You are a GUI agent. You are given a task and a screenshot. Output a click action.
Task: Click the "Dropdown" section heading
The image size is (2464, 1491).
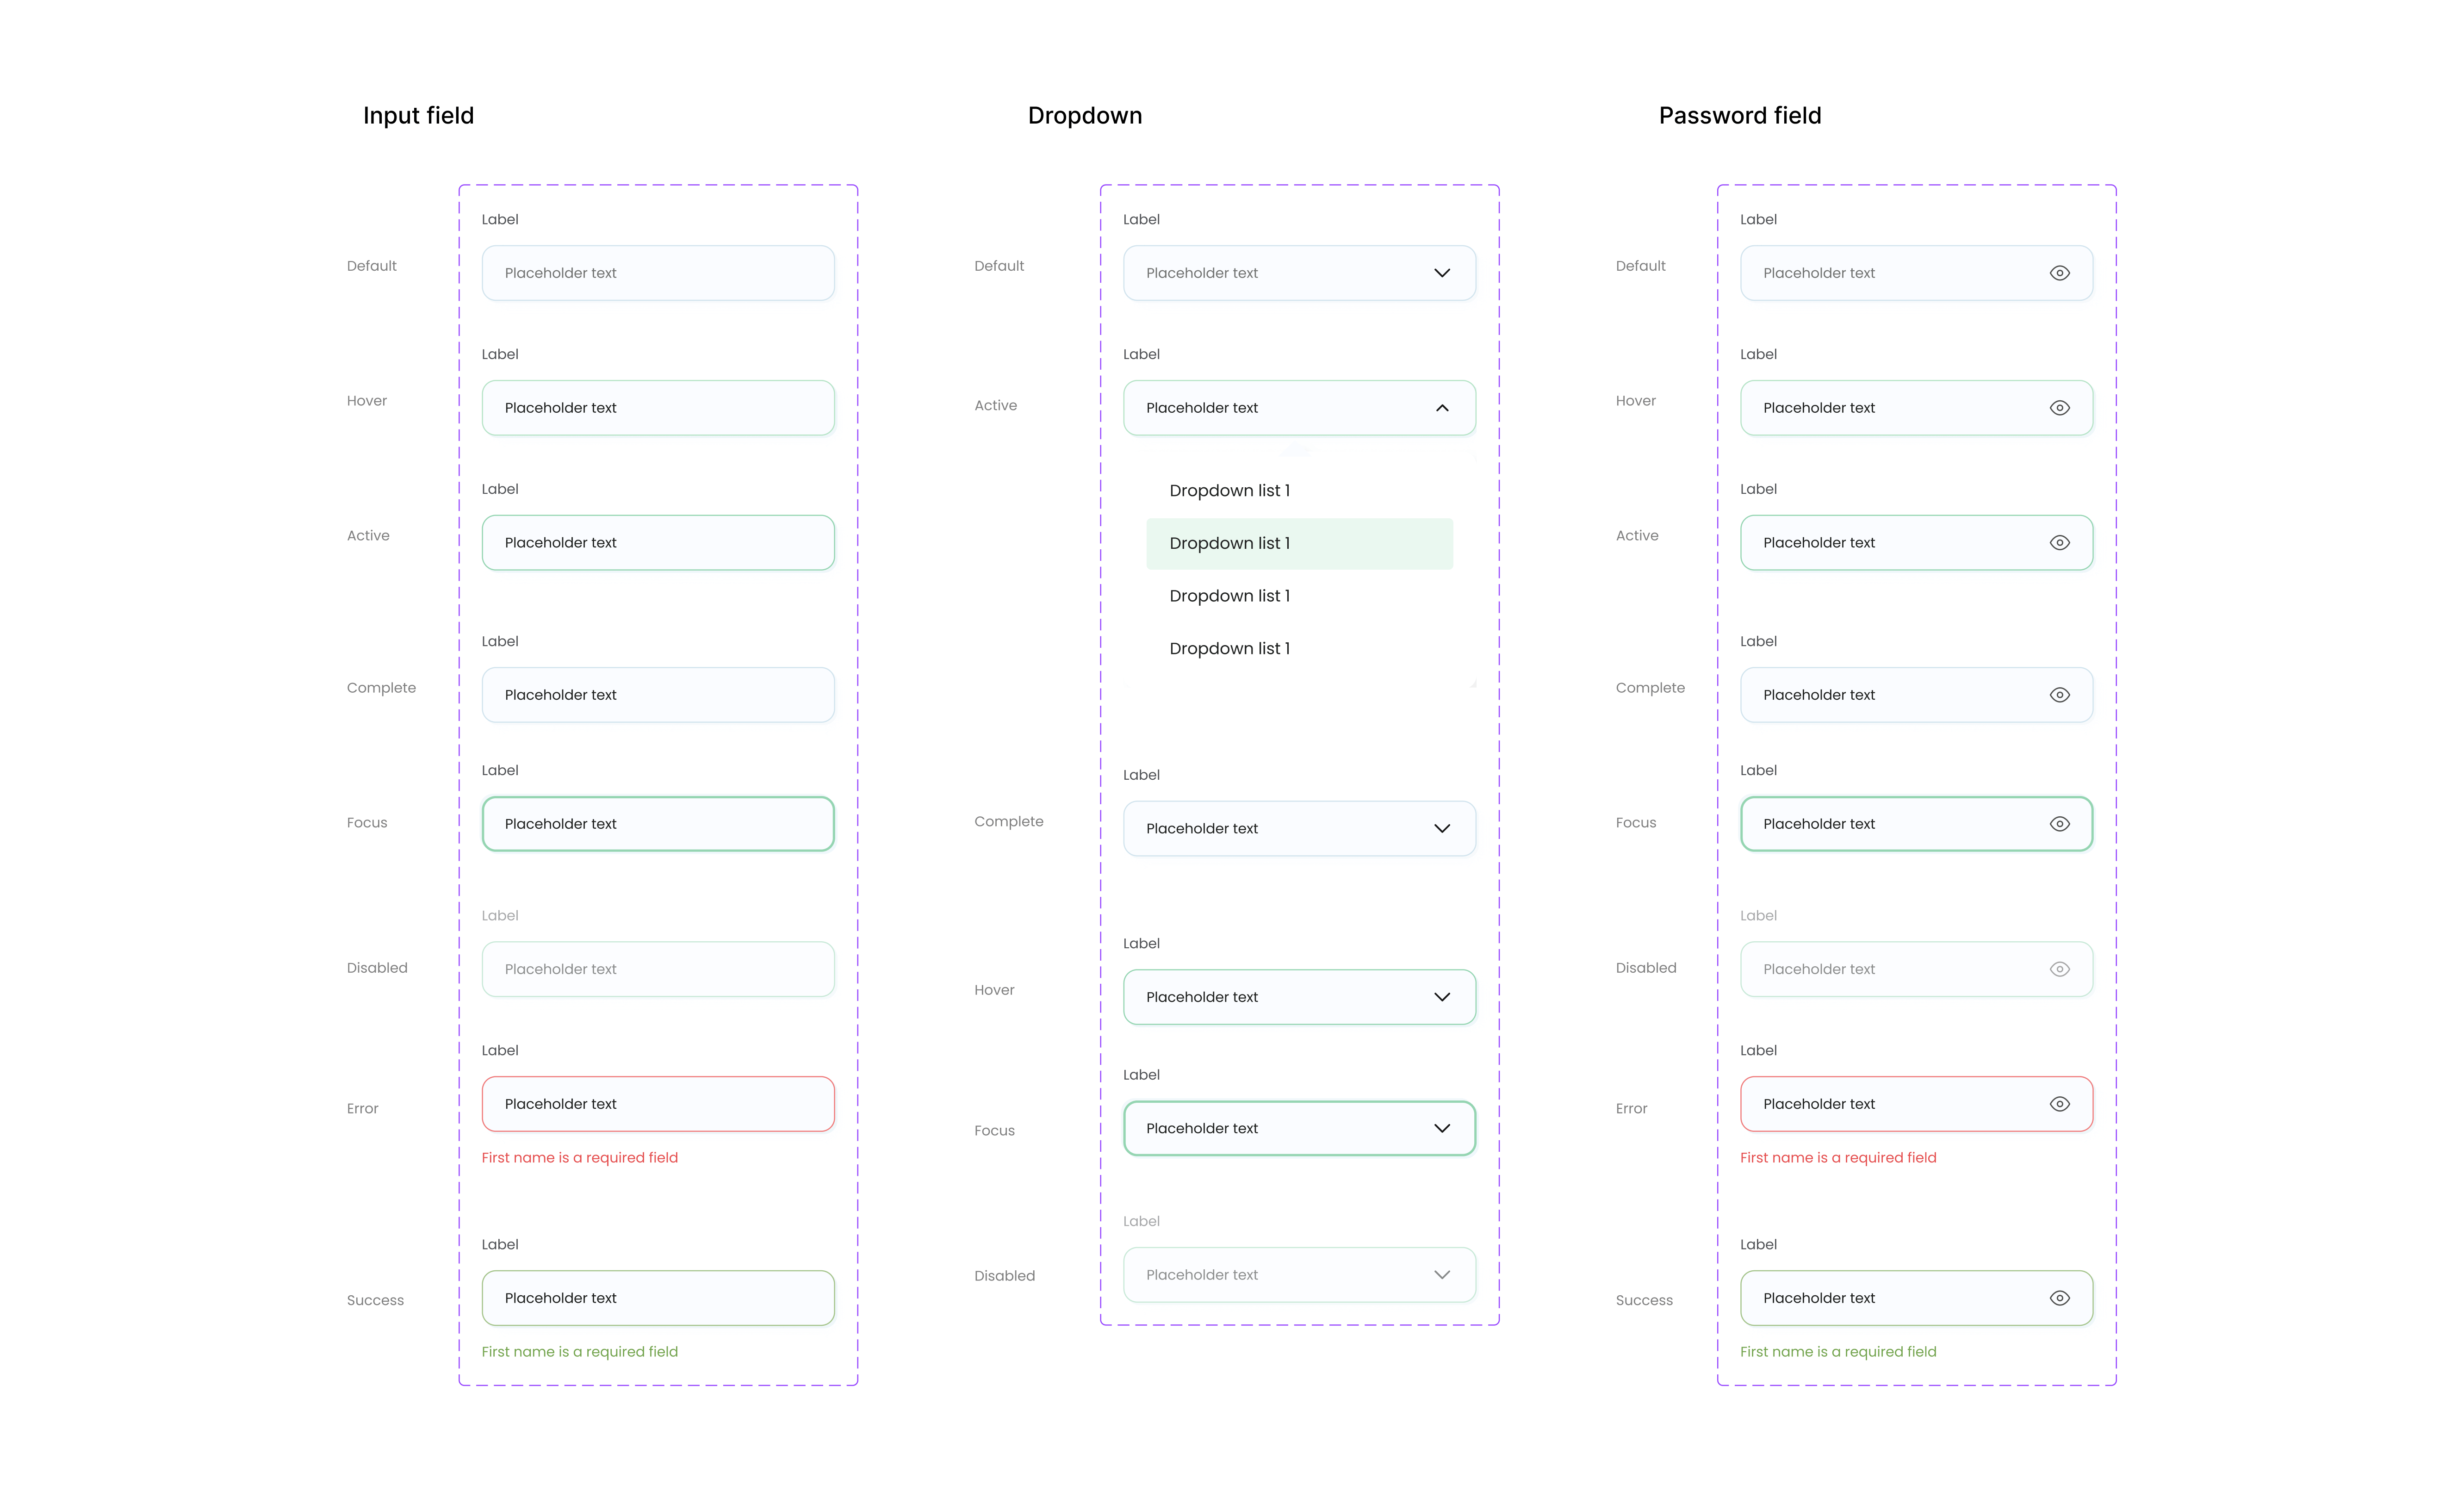click(x=1085, y=116)
